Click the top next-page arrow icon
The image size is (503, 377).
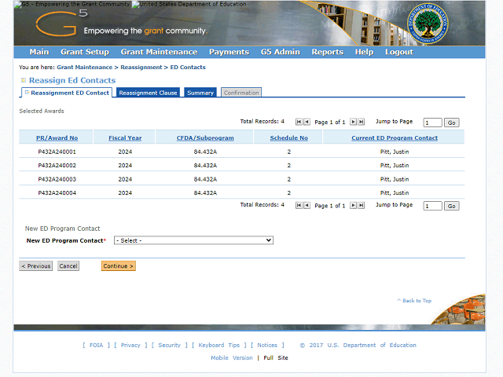(353, 122)
